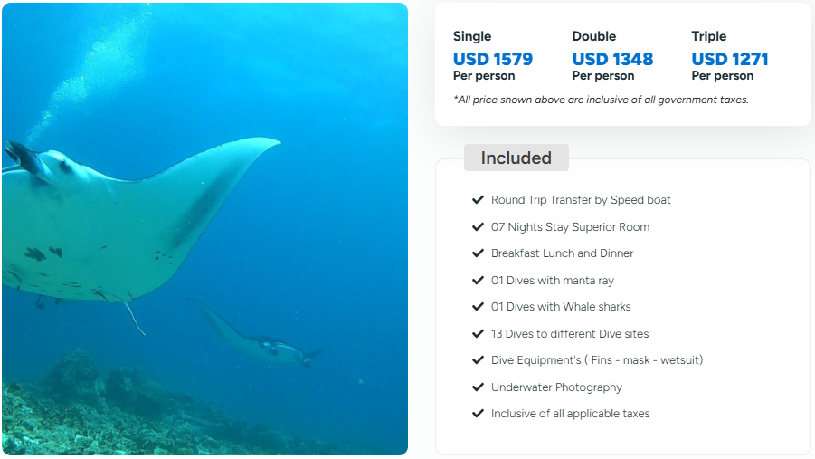Click the Underwater Photography list item text
The image size is (815, 459).
[556, 387]
